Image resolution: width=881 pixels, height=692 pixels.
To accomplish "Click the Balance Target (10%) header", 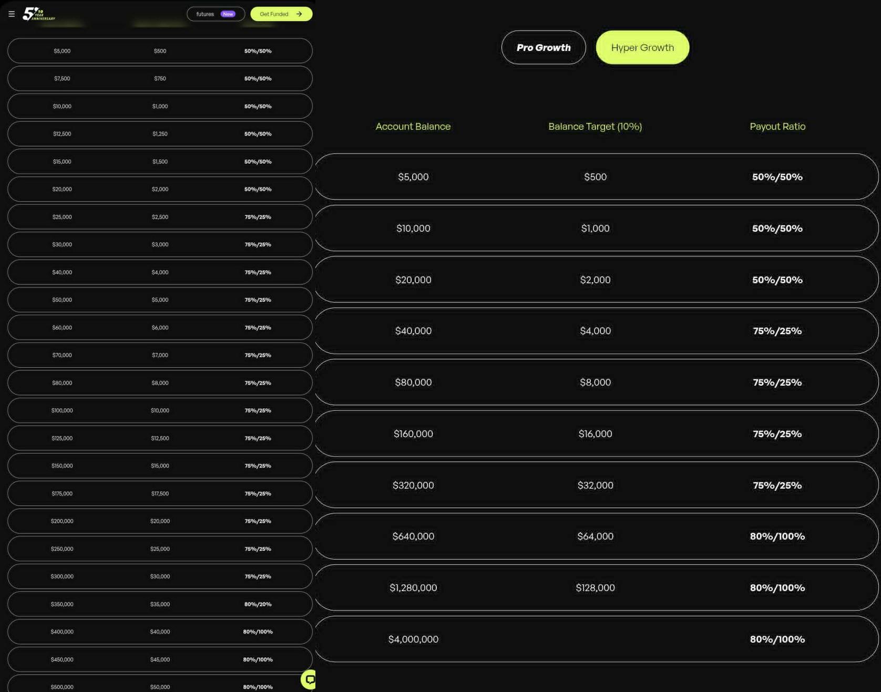I will (595, 127).
